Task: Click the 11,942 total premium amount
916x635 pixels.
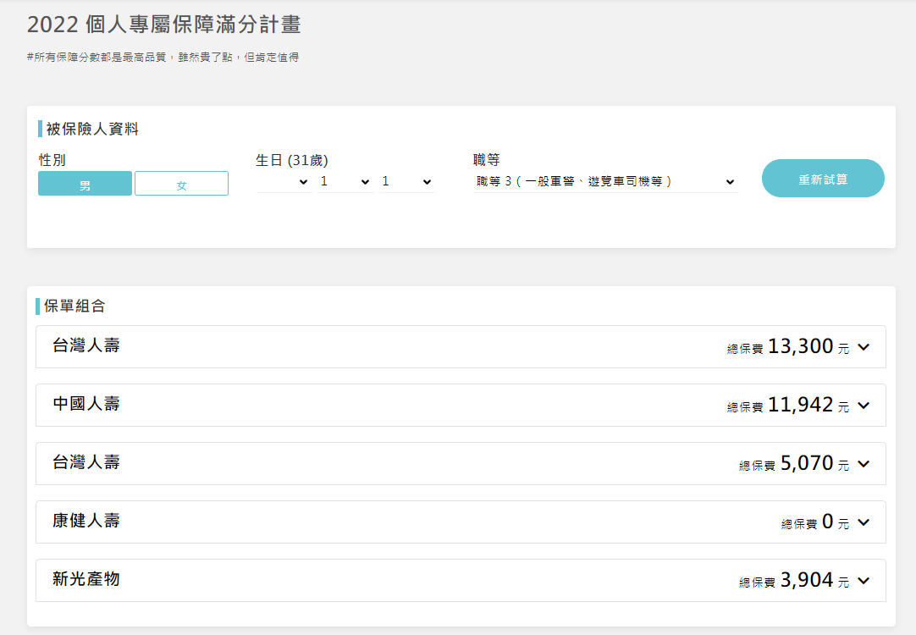Action: pos(800,405)
